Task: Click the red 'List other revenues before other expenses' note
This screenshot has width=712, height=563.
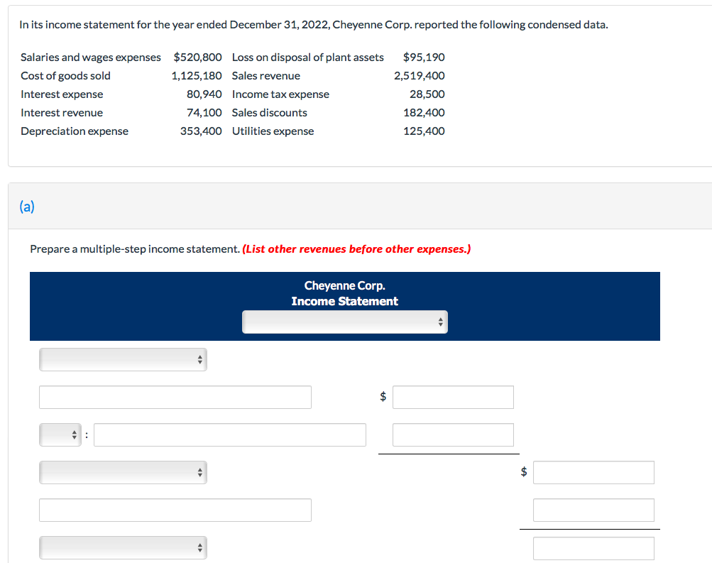Action: pos(356,249)
